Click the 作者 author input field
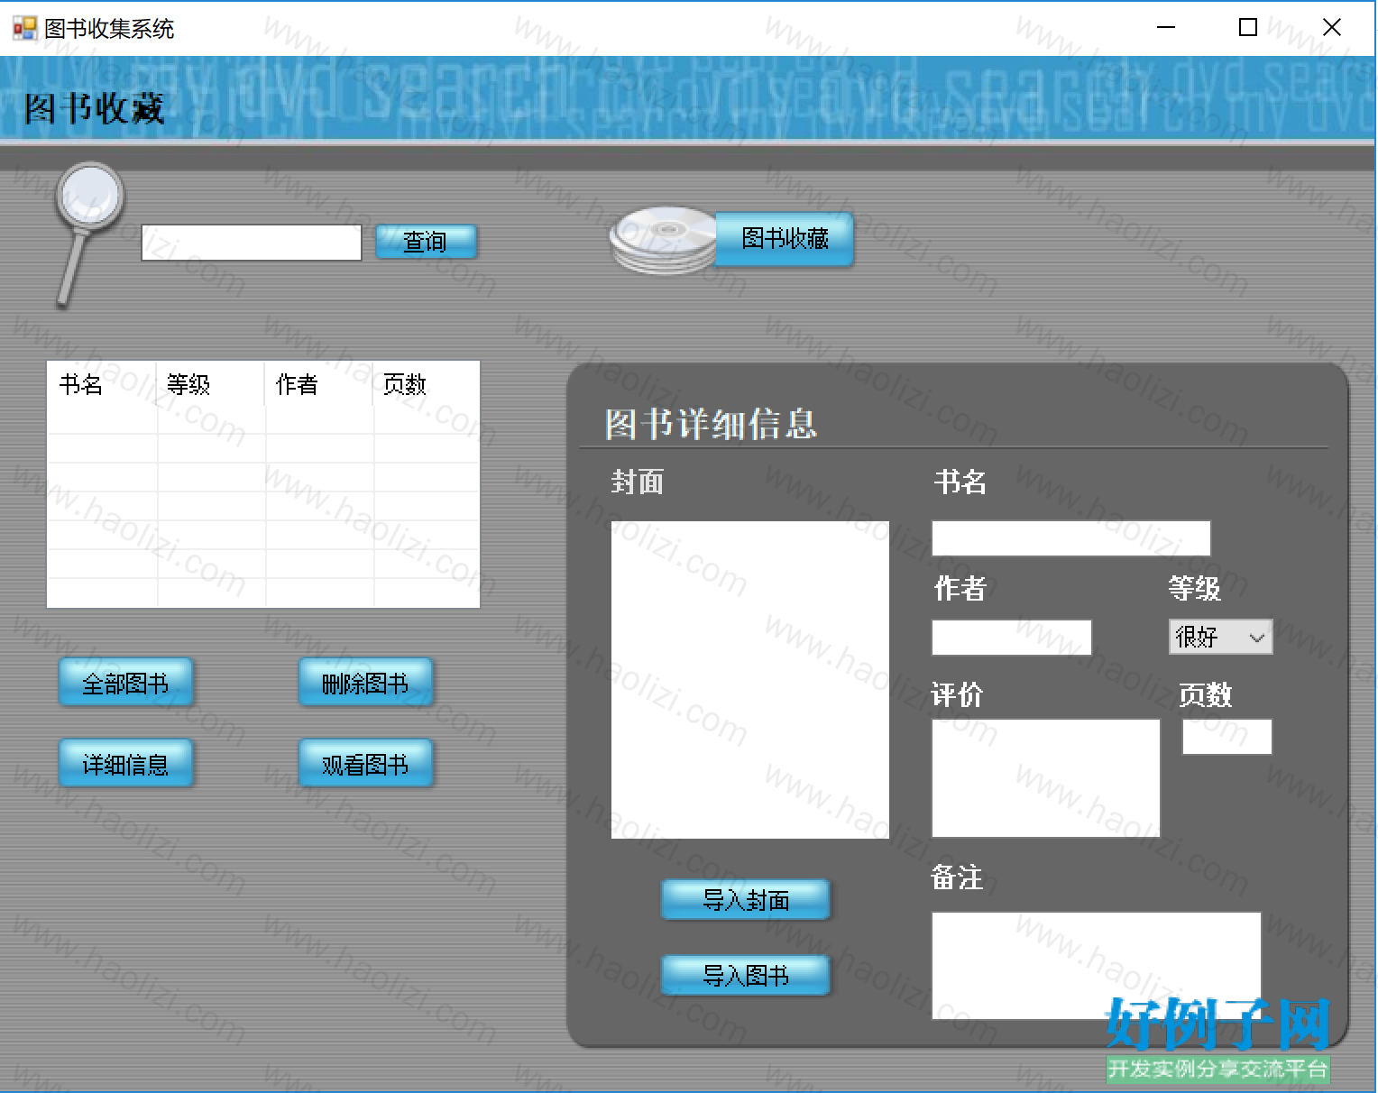 click(x=1011, y=638)
